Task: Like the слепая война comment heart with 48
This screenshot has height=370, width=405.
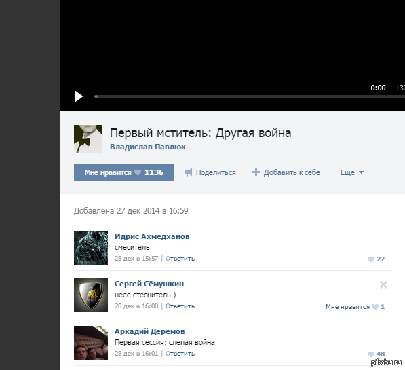Action: pos(376,354)
